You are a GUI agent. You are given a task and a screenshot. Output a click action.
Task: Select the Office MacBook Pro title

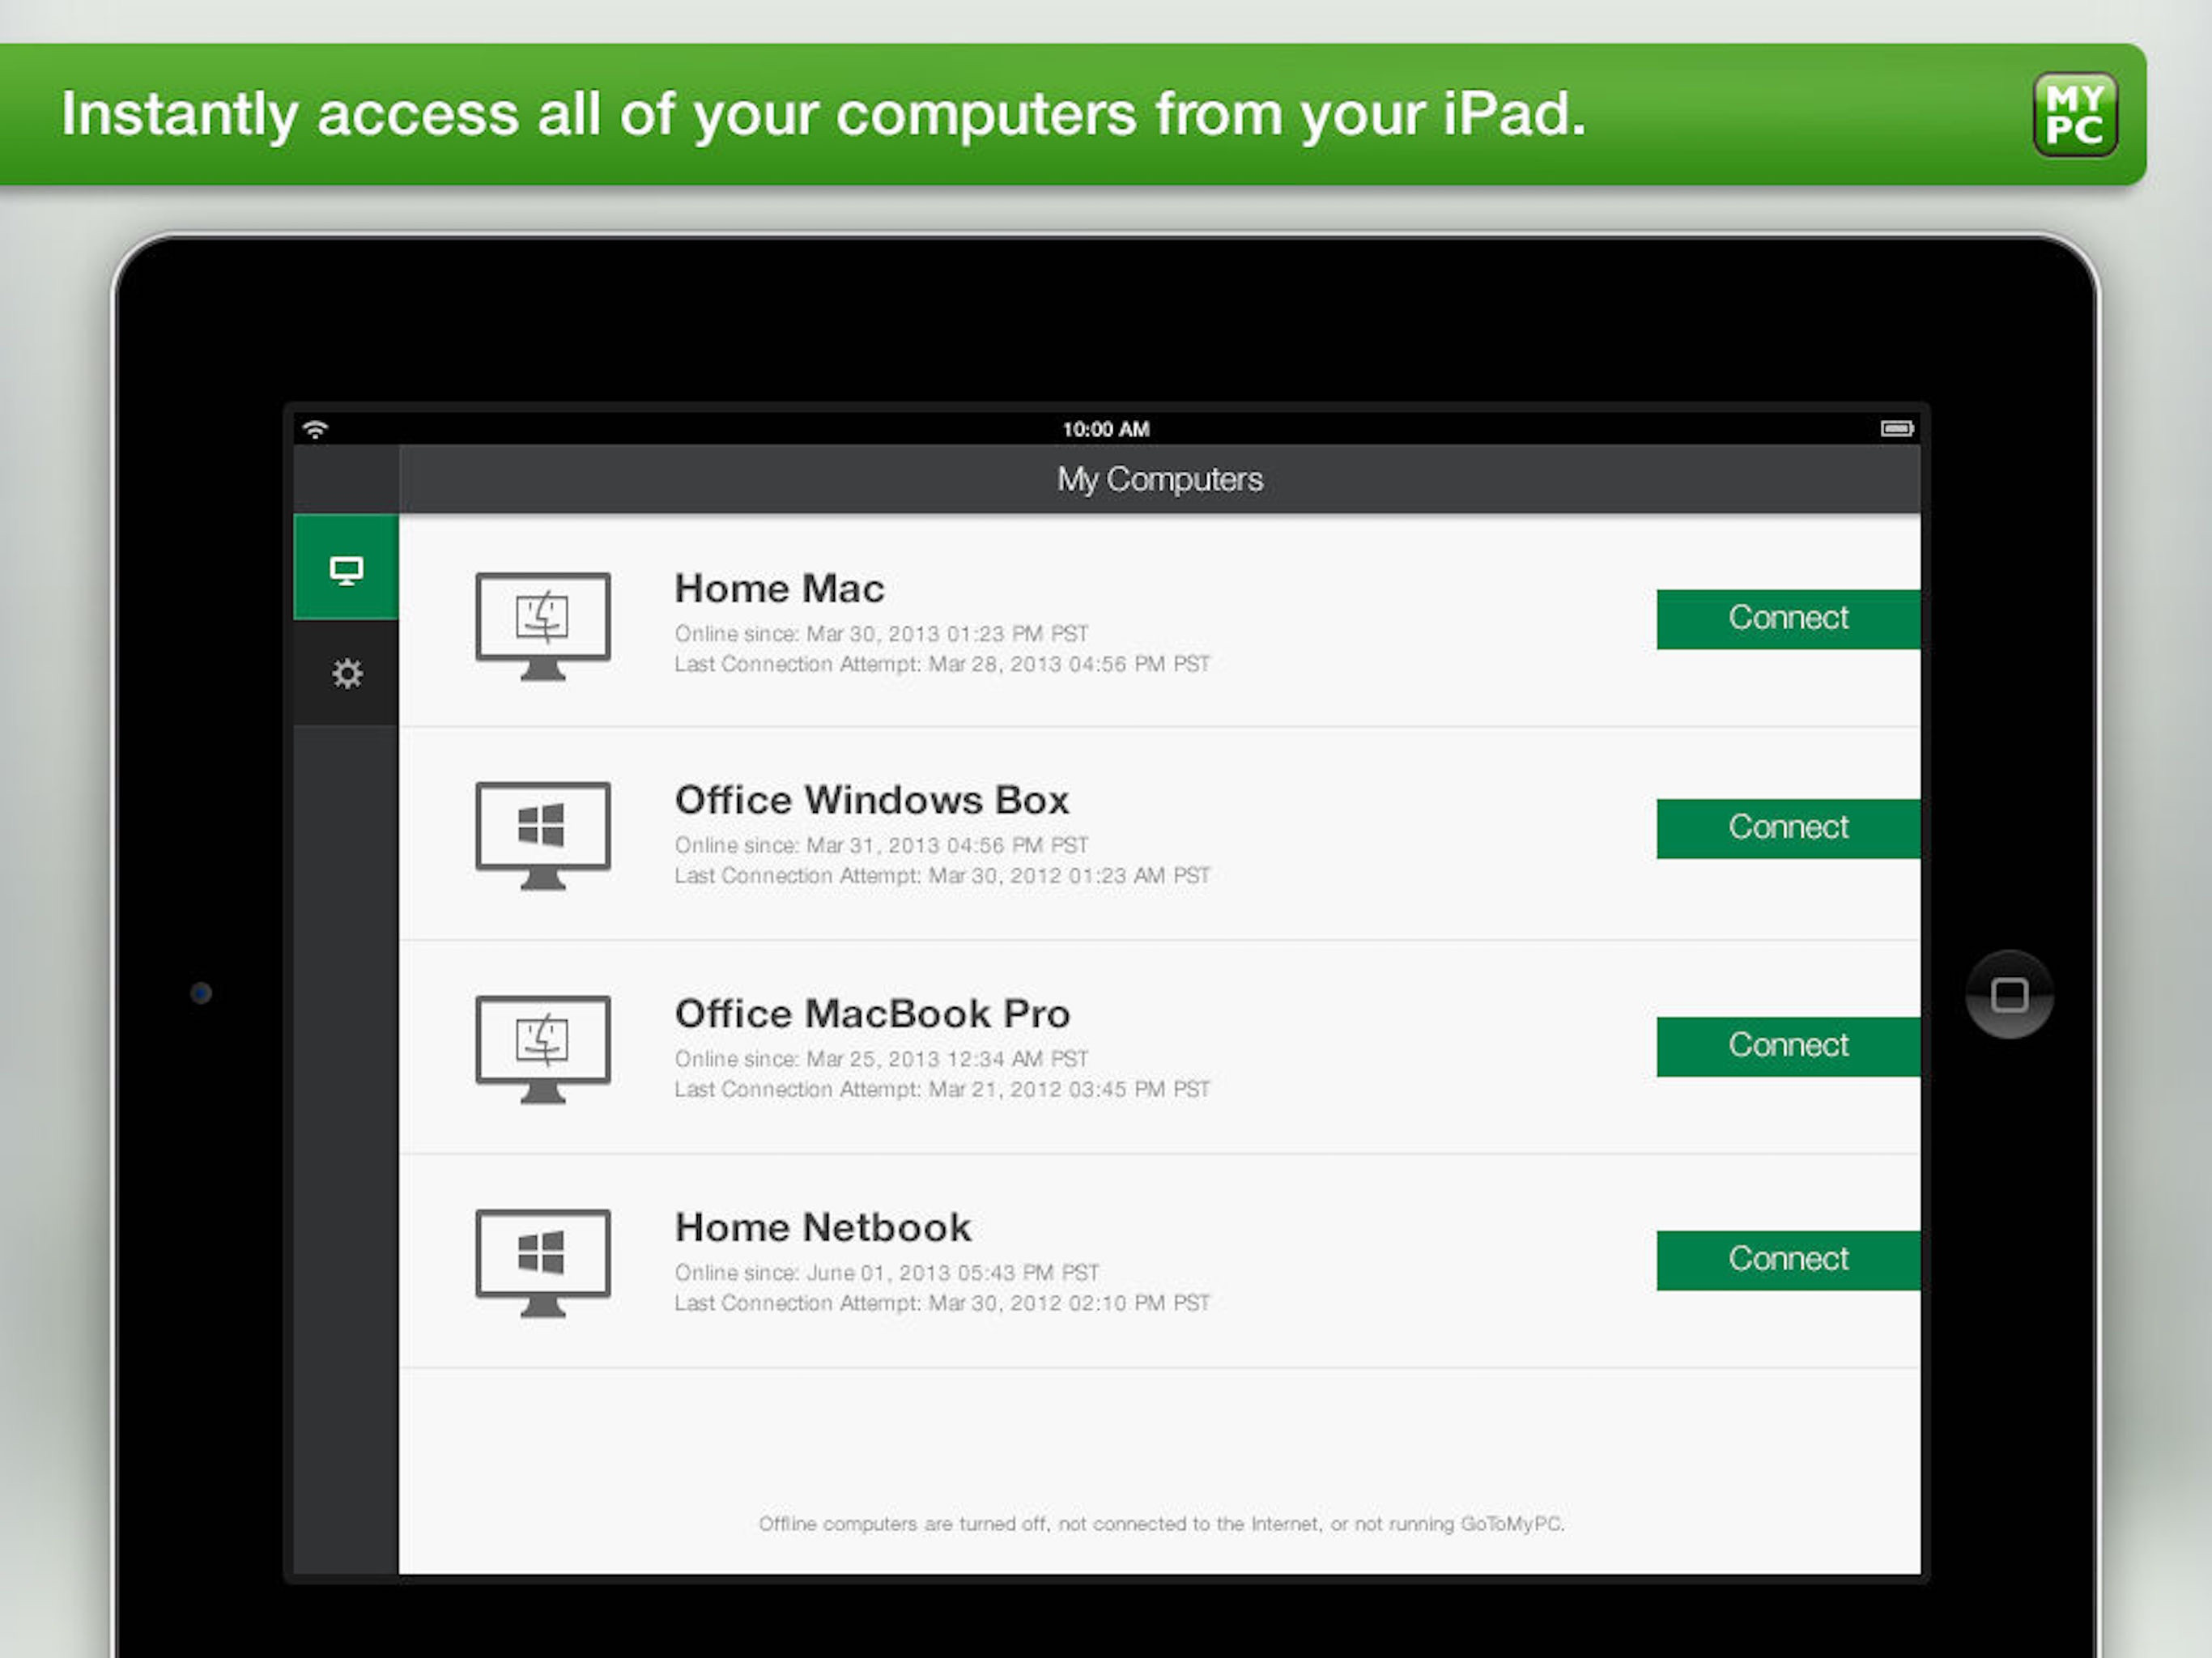click(x=872, y=1014)
